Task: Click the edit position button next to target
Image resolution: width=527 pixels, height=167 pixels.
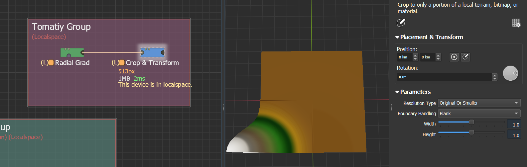Action: [x=465, y=57]
